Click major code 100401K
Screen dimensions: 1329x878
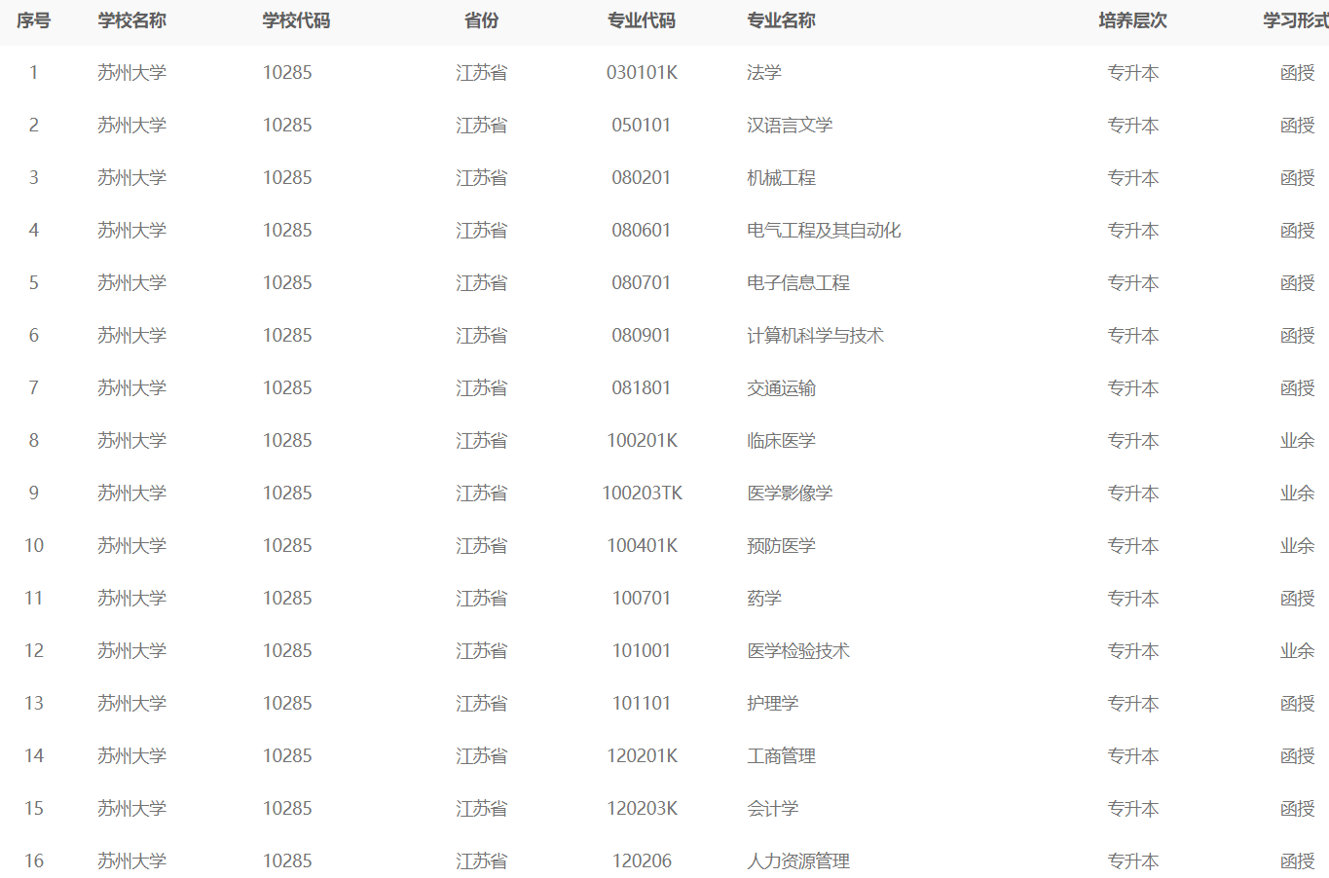[642, 546]
